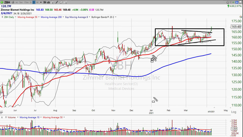Click the RT real-time indicator
The image size is (243, 137).
click(x=233, y=2)
